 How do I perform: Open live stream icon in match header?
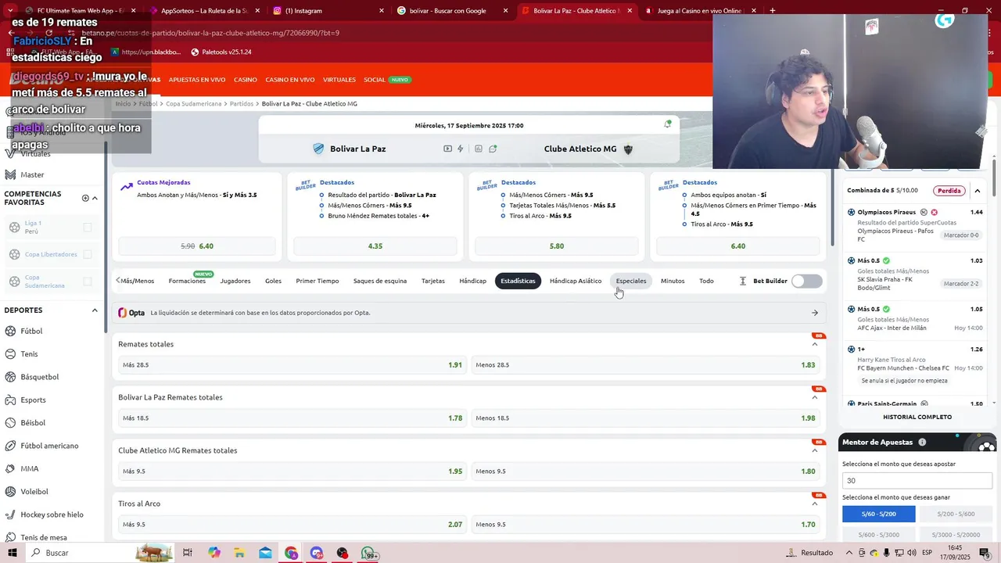pos(447,149)
